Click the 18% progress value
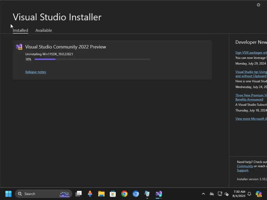267x200 pixels. 28,59
